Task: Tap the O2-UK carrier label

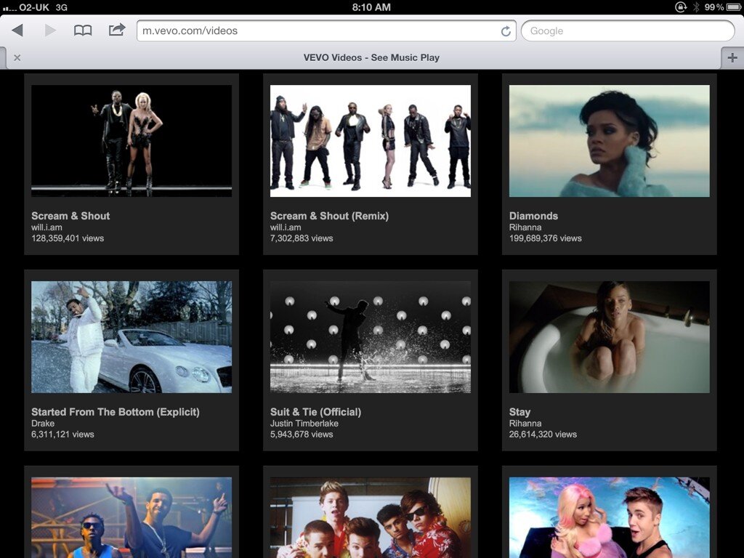Action: coord(34,7)
